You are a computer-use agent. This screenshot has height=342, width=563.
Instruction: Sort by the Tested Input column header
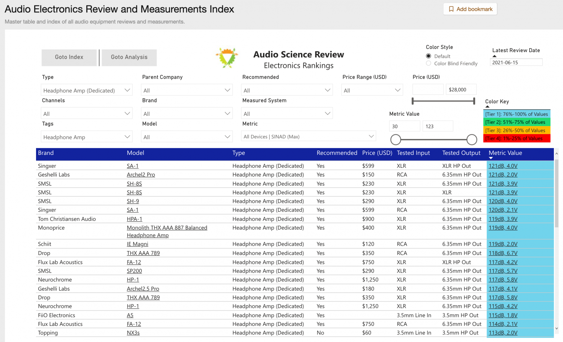[413, 153]
